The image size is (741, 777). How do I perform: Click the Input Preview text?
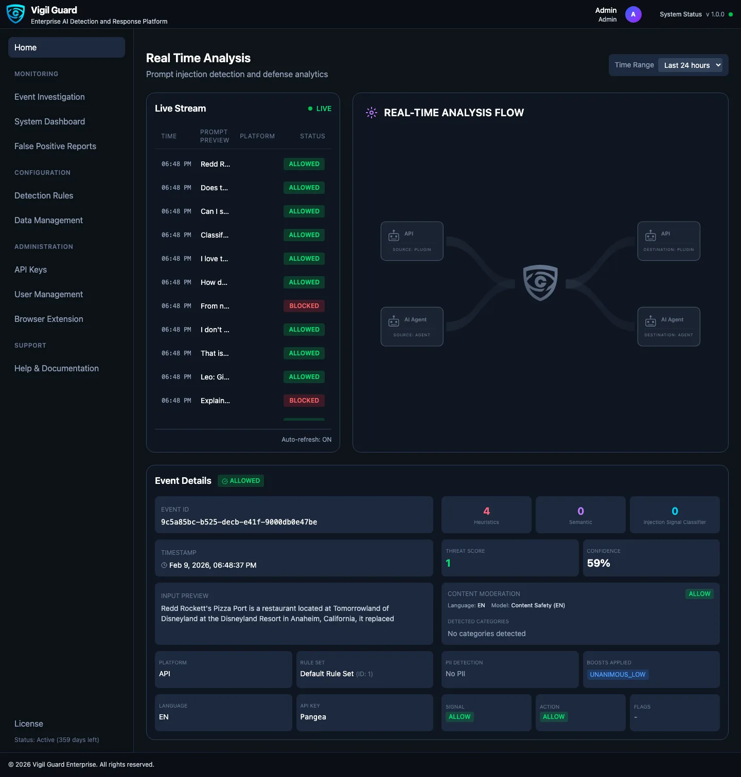(277, 613)
